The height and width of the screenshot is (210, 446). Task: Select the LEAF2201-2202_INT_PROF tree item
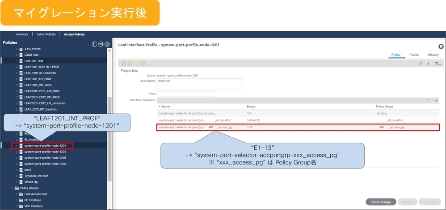[42, 97]
